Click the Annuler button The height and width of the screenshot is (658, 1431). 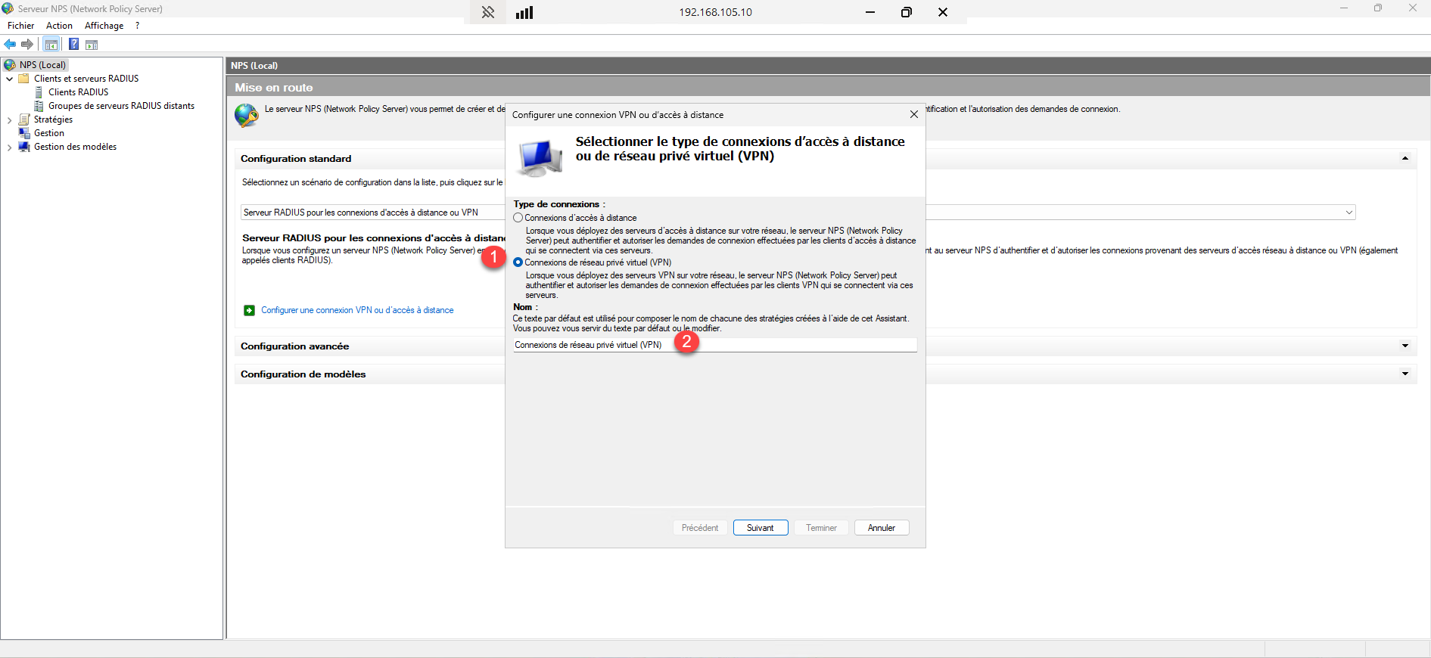coord(881,528)
